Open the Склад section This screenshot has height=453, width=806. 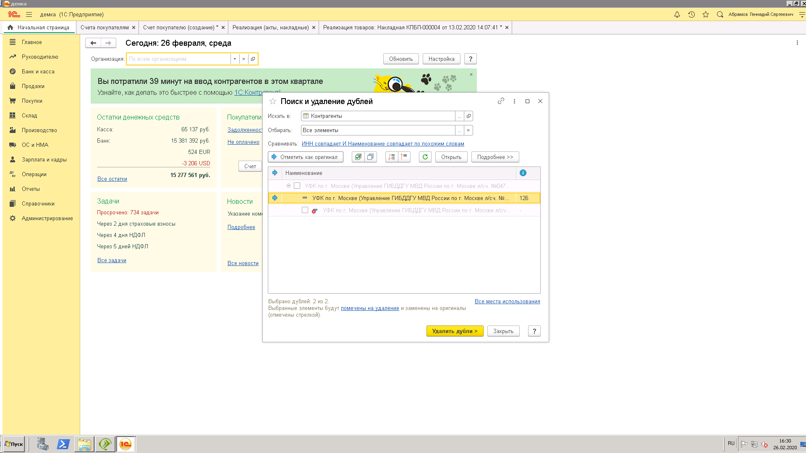tap(29, 116)
